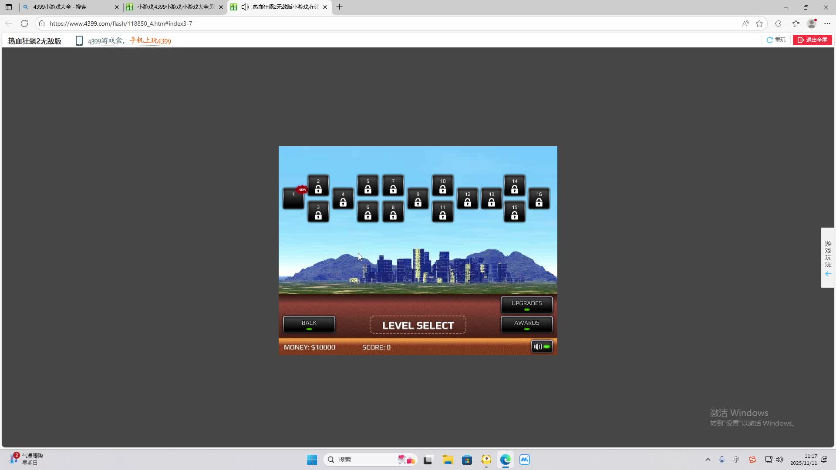Toggle the game sound button

pos(542,347)
